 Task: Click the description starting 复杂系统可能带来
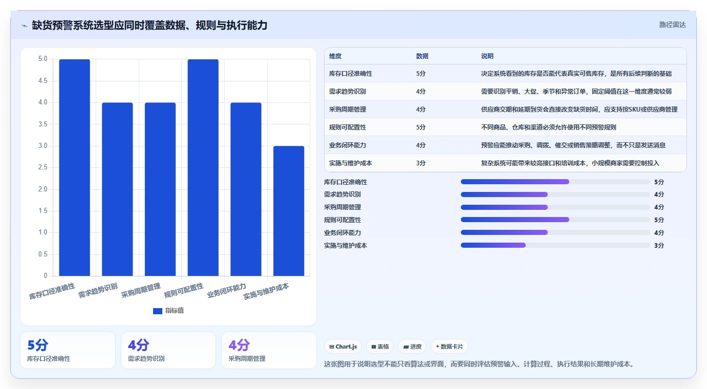coord(570,163)
